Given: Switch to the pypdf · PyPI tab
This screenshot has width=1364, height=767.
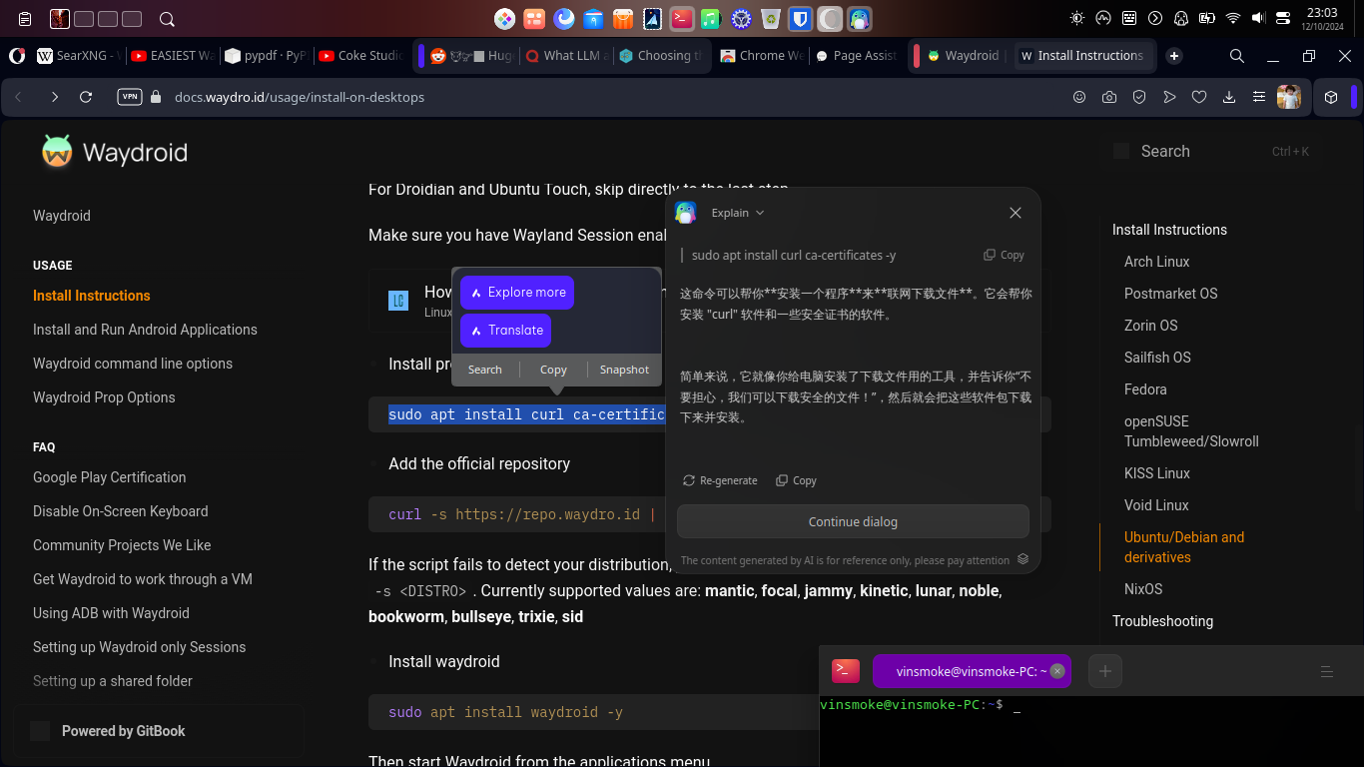Looking at the screenshot, I should pos(266,56).
